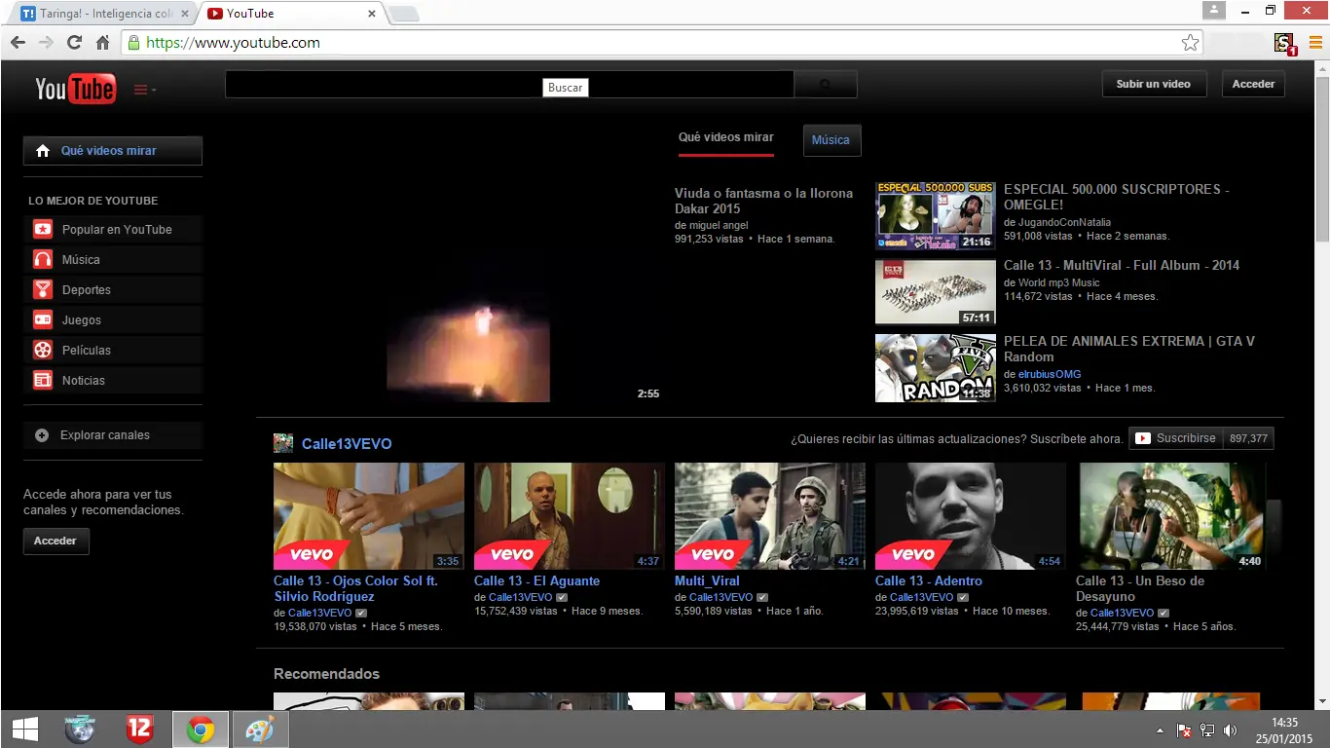Click the network tray icon
The width and height of the screenshot is (1330, 748).
(x=1207, y=730)
